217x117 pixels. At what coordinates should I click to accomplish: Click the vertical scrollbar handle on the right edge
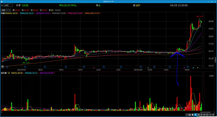[216, 60]
